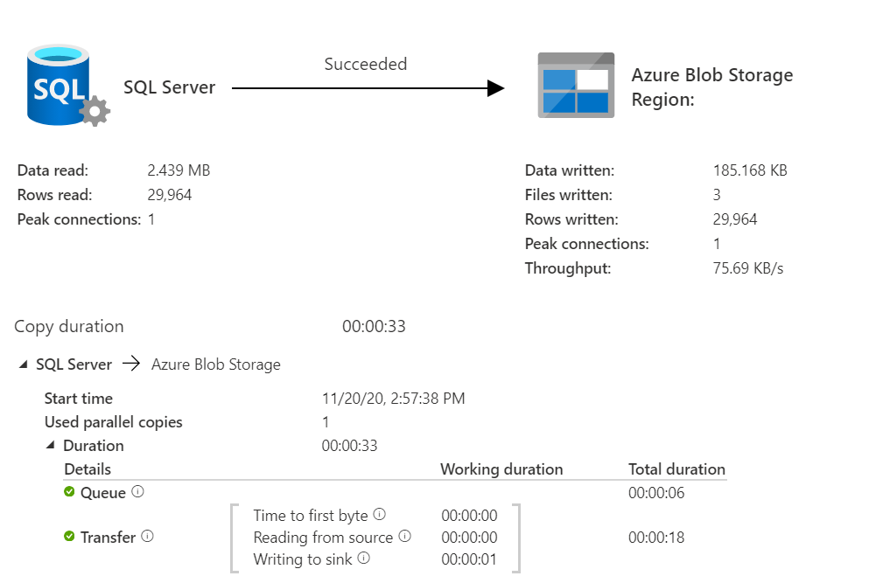This screenshot has width=883, height=583.
Task: Click the Throughput: label
Action: (x=568, y=268)
